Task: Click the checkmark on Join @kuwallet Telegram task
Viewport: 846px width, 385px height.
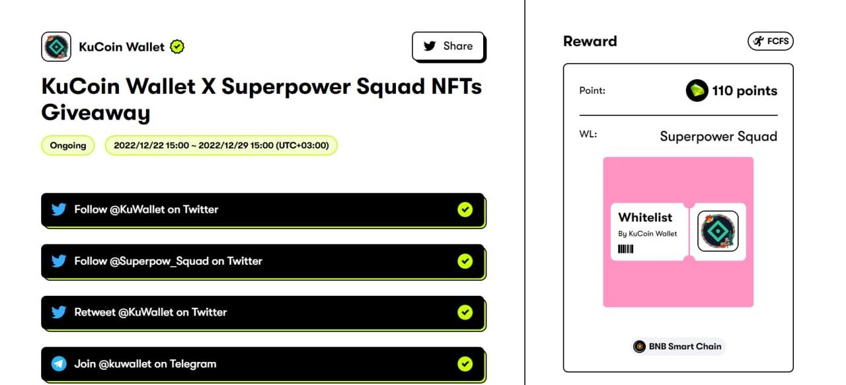Action: [465, 364]
